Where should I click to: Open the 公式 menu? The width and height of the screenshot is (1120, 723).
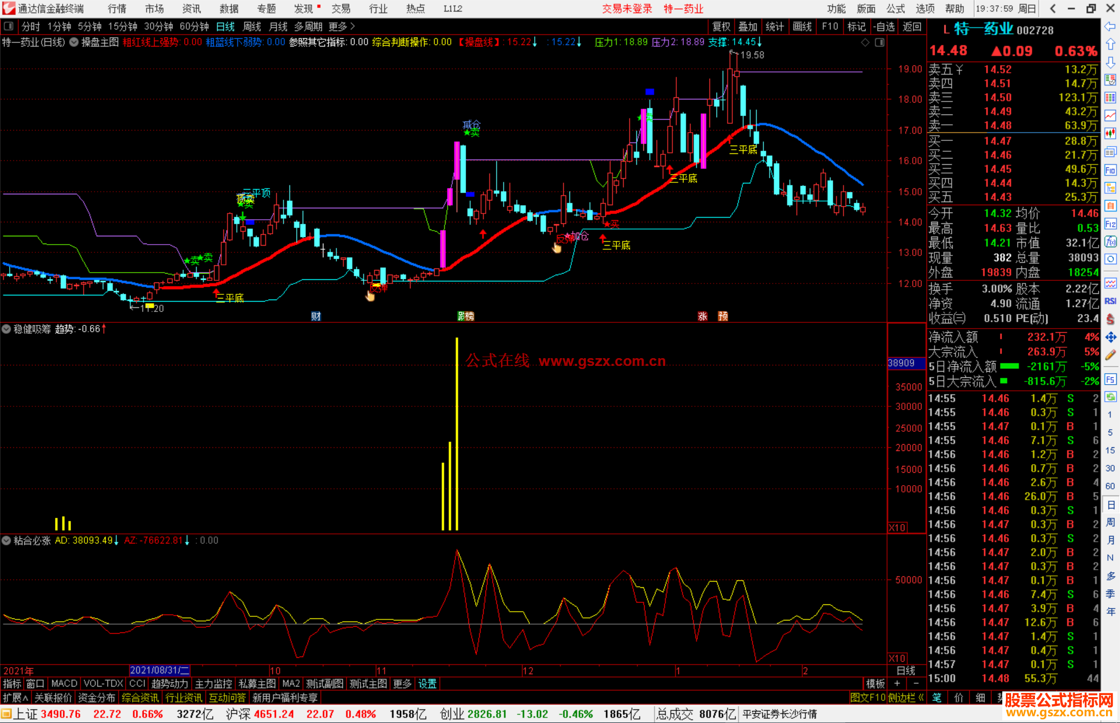(x=895, y=8)
